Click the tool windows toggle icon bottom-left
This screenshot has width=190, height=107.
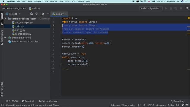(x=2, y=105)
